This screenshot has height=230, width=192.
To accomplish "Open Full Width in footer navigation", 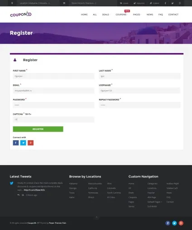I will (152, 206).
